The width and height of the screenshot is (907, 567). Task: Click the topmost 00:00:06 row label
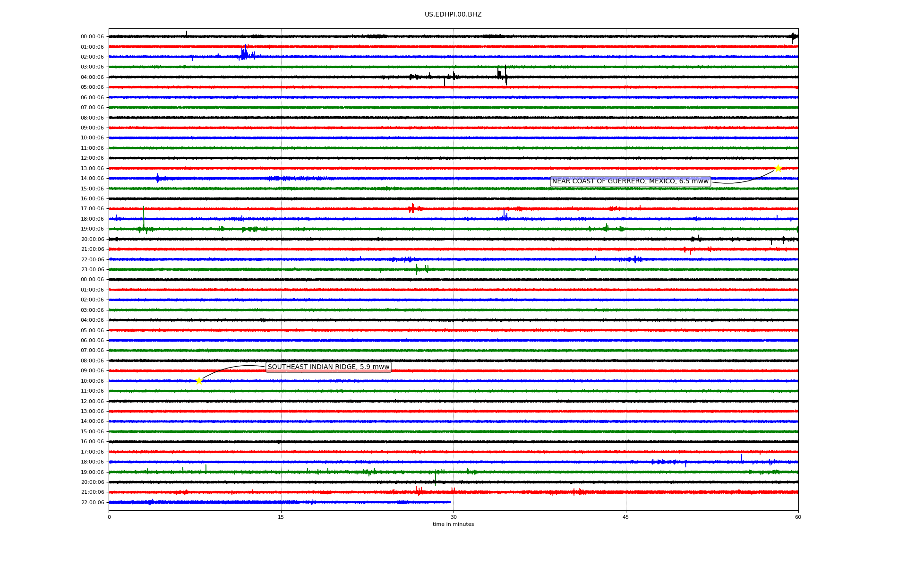point(92,37)
